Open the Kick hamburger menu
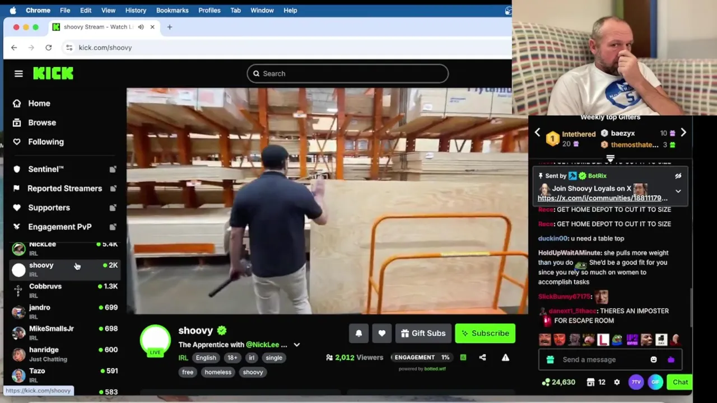Viewport: 717px width, 403px height. pyautogui.click(x=18, y=73)
